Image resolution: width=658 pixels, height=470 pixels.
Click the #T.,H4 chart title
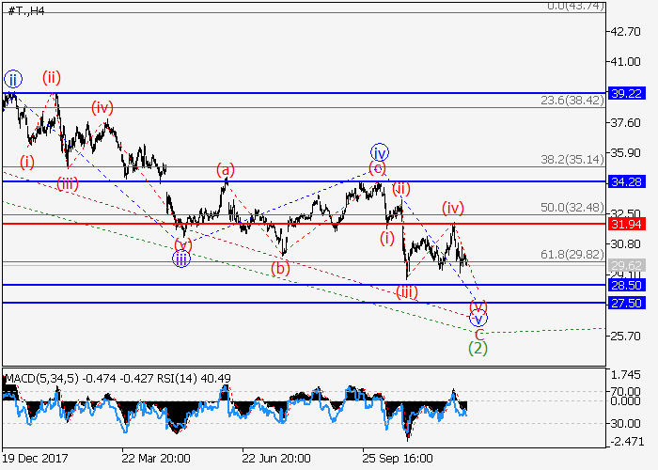23,10
